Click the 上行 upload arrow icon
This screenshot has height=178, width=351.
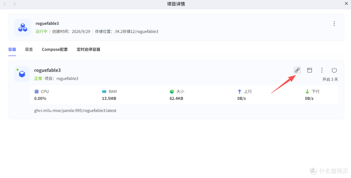click(x=239, y=91)
